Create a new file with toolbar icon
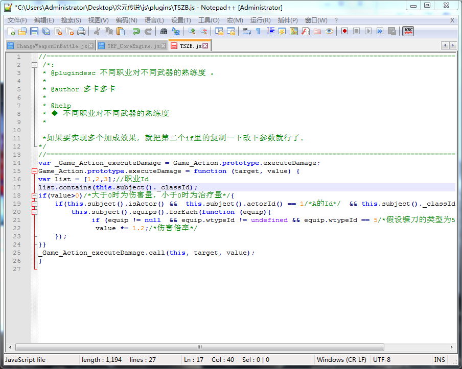Image resolution: width=462 pixels, height=369 pixels. click(11, 31)
